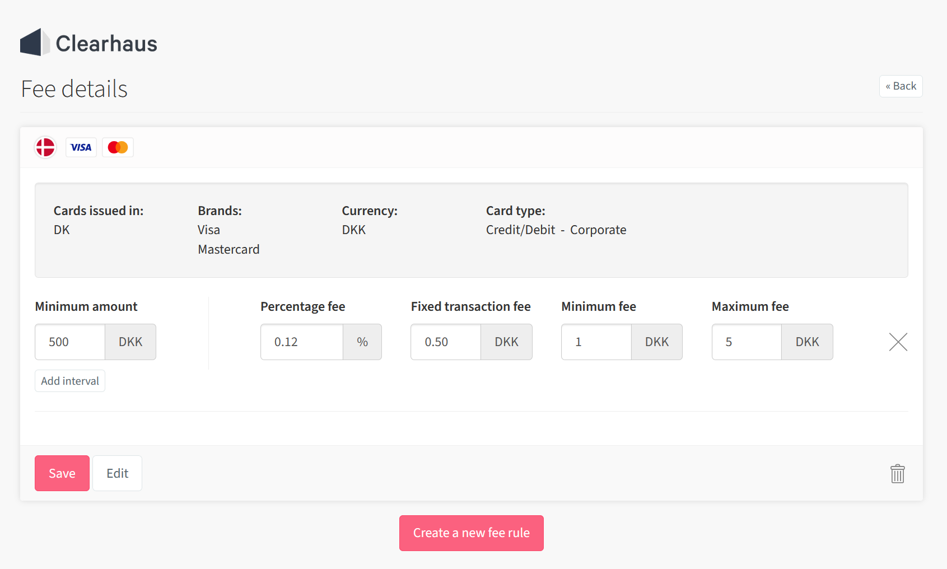Click the 'Credit/Debit - Corporate' text

click(556, 230)
